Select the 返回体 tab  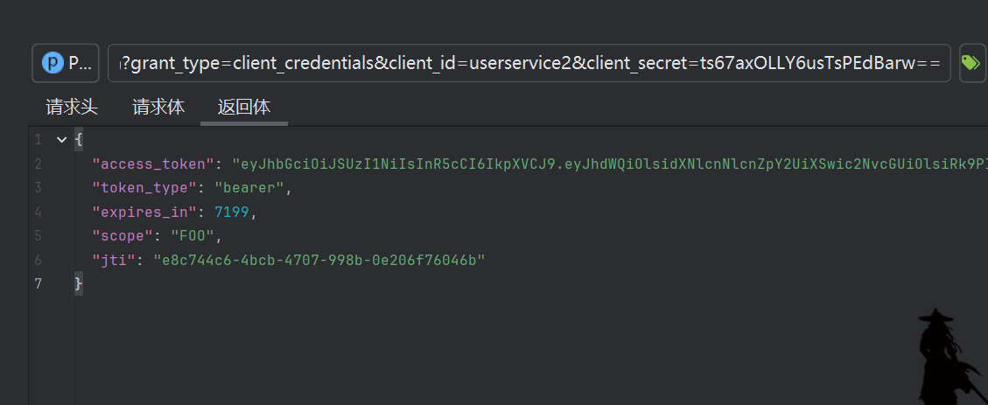click(x=244, y=108)
